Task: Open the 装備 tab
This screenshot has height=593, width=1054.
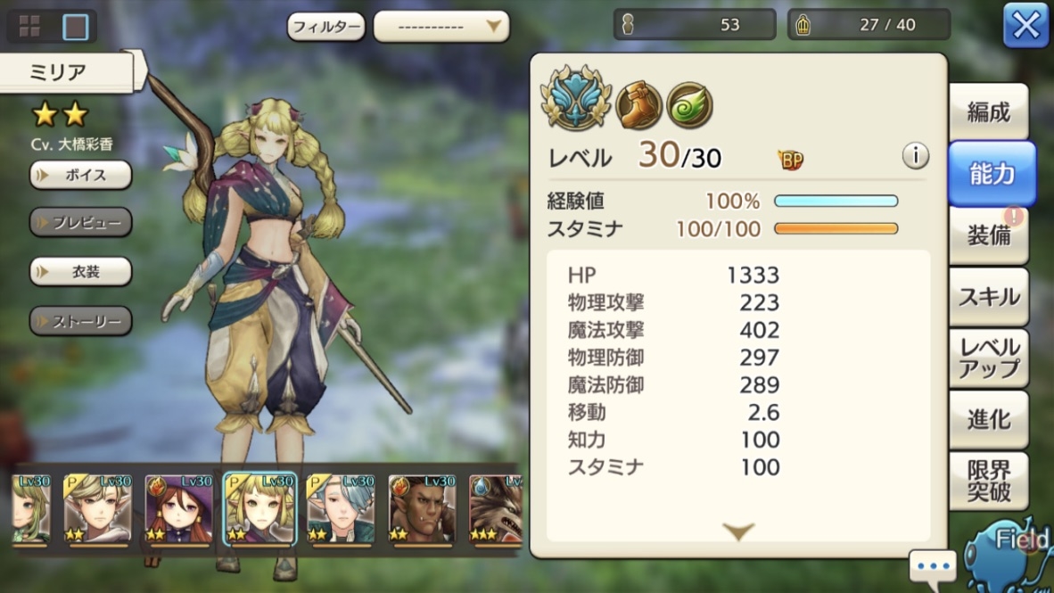Action: point(989,235)
